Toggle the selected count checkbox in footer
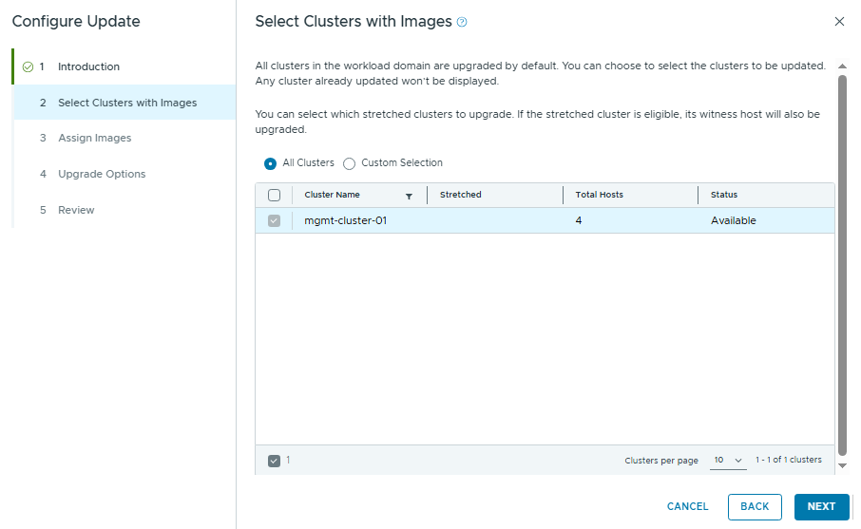The image size is (861, 529). (x=274, y=461)
